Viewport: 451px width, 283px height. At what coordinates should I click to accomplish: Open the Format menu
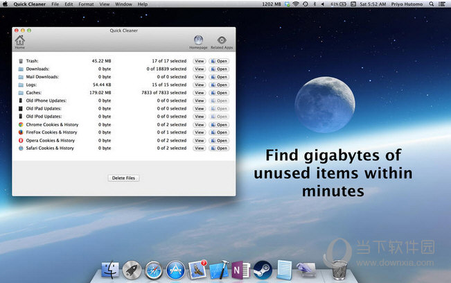pyautogui.click(x=86, y=4)
